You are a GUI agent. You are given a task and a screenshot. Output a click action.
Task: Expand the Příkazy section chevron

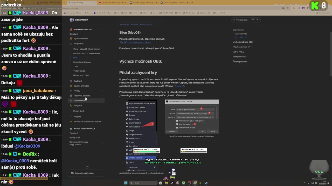coord(102,91)
